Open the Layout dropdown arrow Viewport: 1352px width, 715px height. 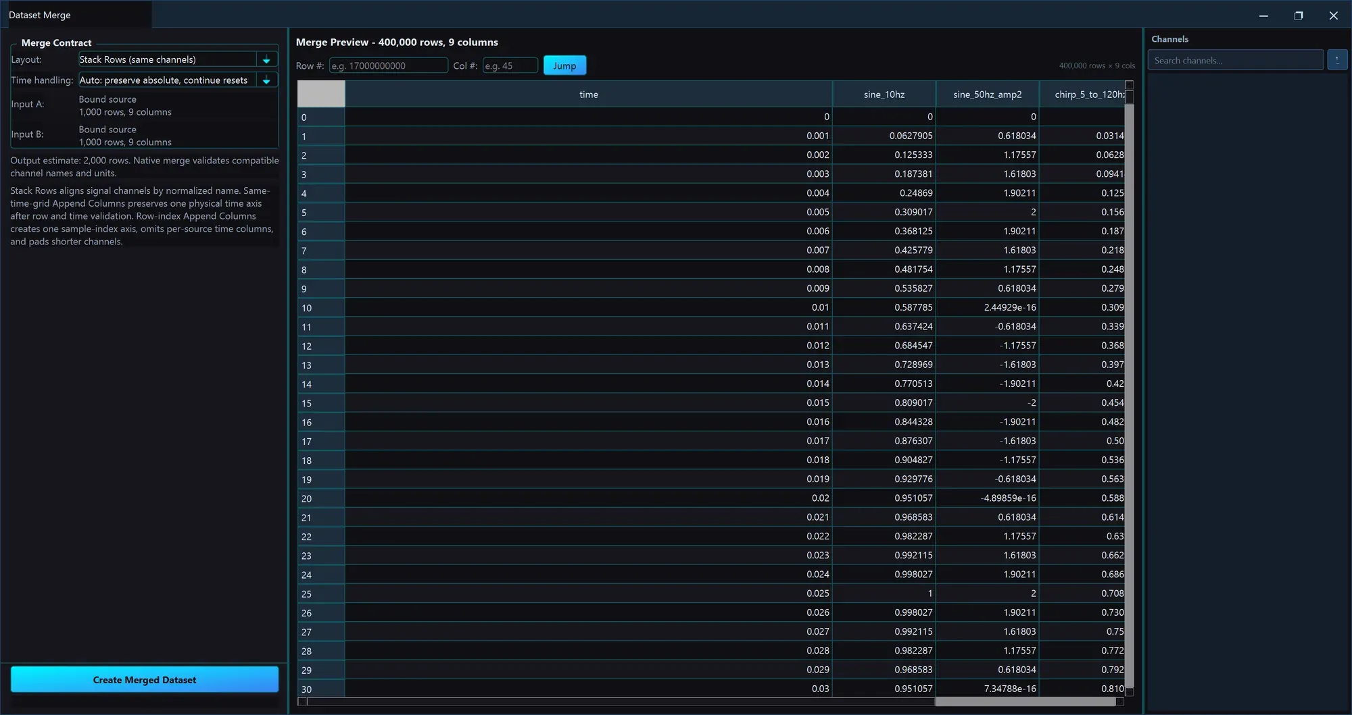(x=266, y=59)
